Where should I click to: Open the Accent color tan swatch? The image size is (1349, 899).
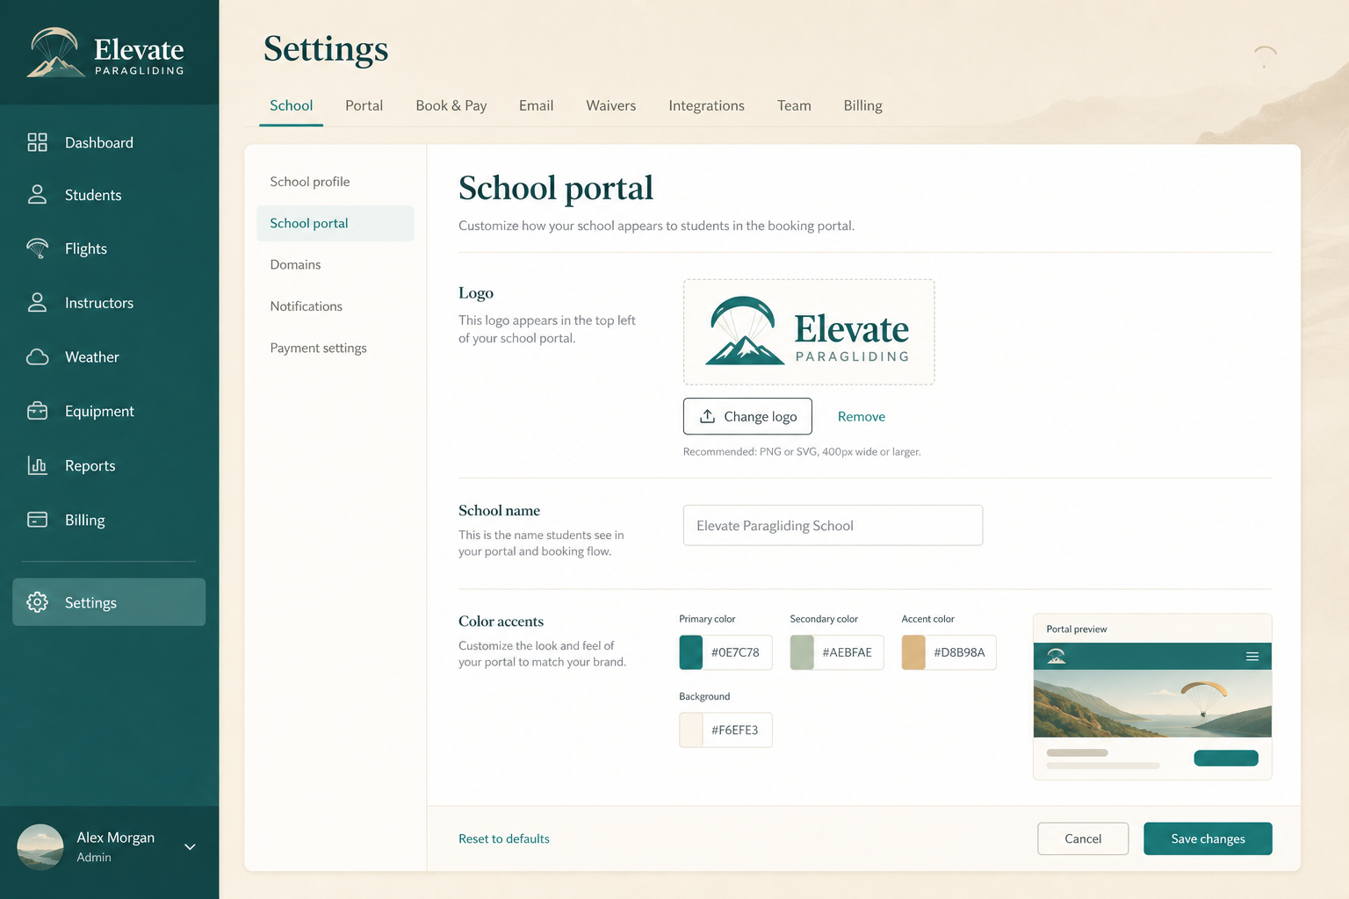(x=913, y=652)
